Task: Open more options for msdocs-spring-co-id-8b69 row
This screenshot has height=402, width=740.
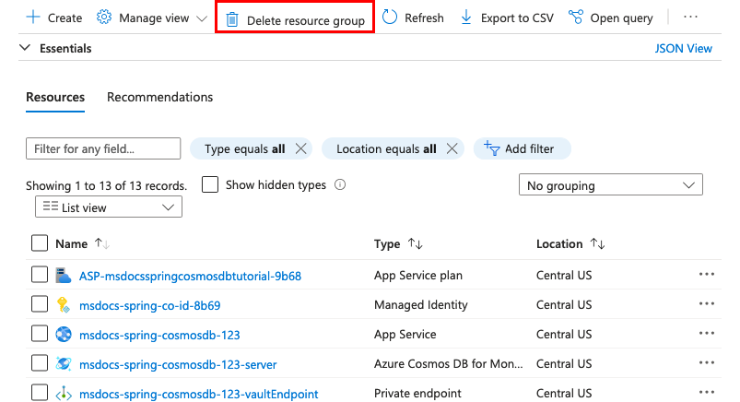Action: click(x=707, y=303)
